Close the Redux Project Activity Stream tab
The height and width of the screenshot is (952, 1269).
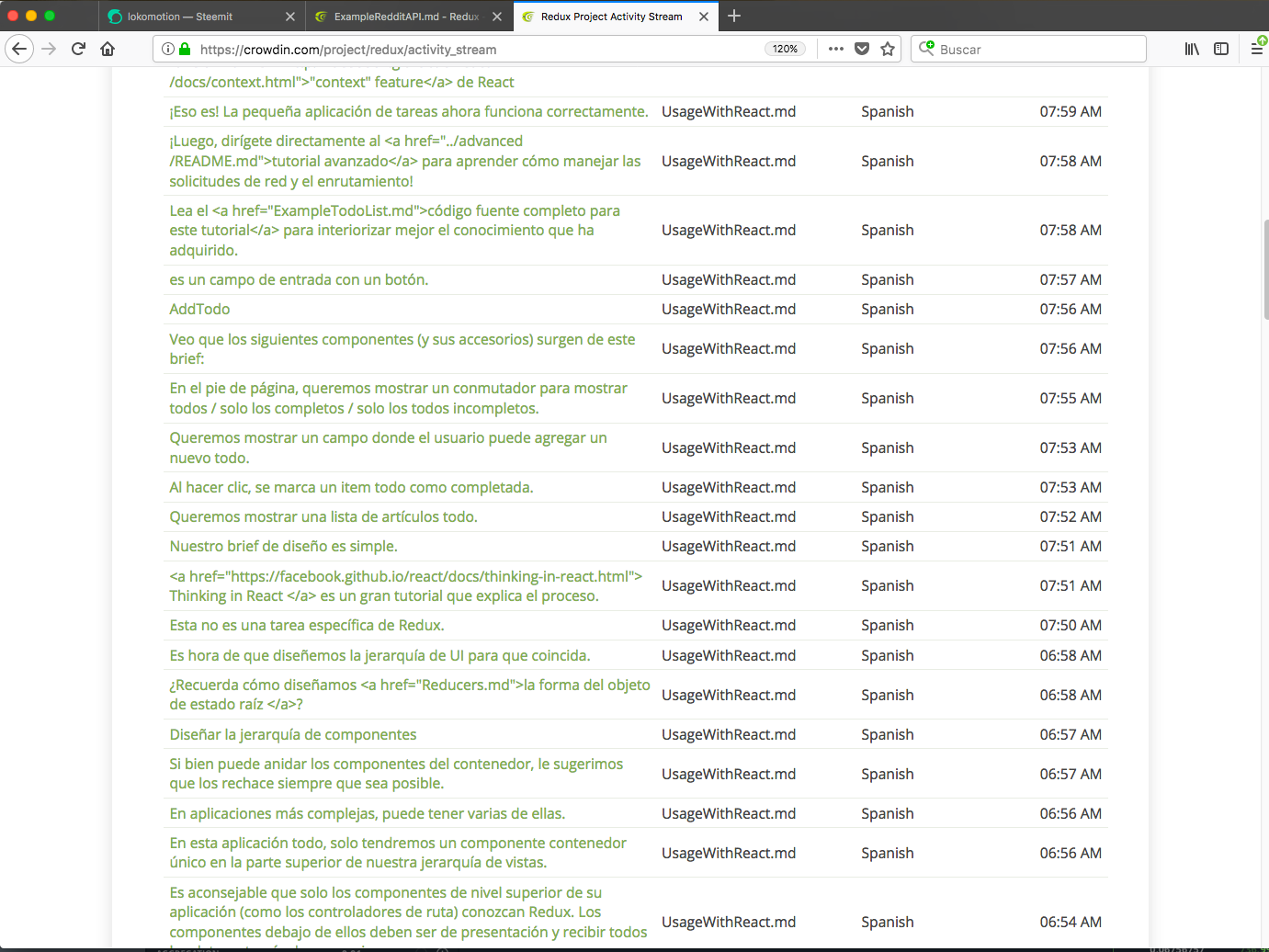[704, 17]
